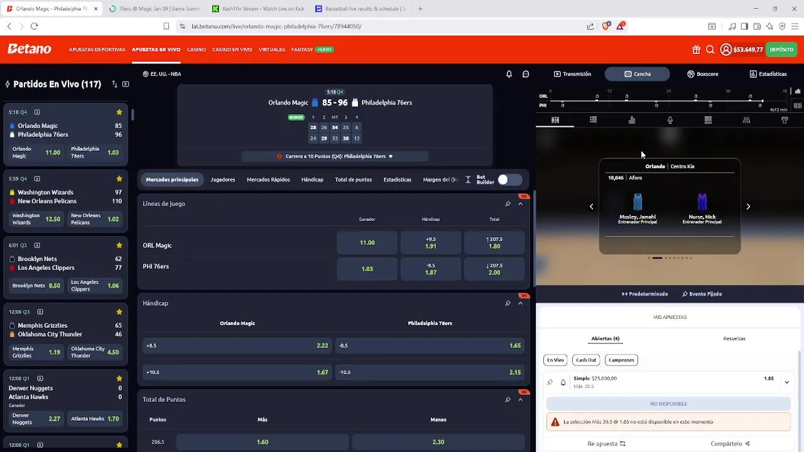This screenshot has height=452, width=804.
Task: Toggle the Bet Builder switch
Action: pyautogui.click(x=509, y=180)
